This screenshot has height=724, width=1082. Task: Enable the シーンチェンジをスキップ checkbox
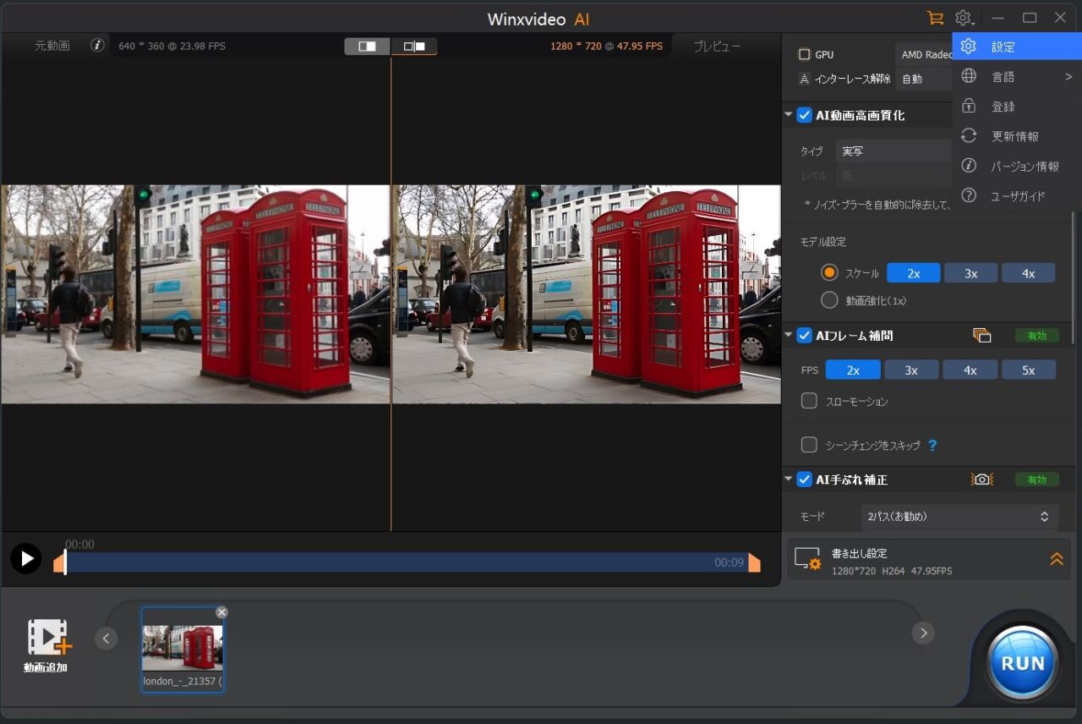pos(809,445)
